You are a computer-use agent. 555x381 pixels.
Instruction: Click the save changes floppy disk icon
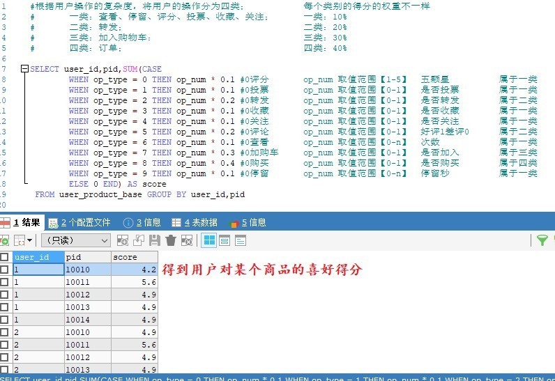[153, 240]
